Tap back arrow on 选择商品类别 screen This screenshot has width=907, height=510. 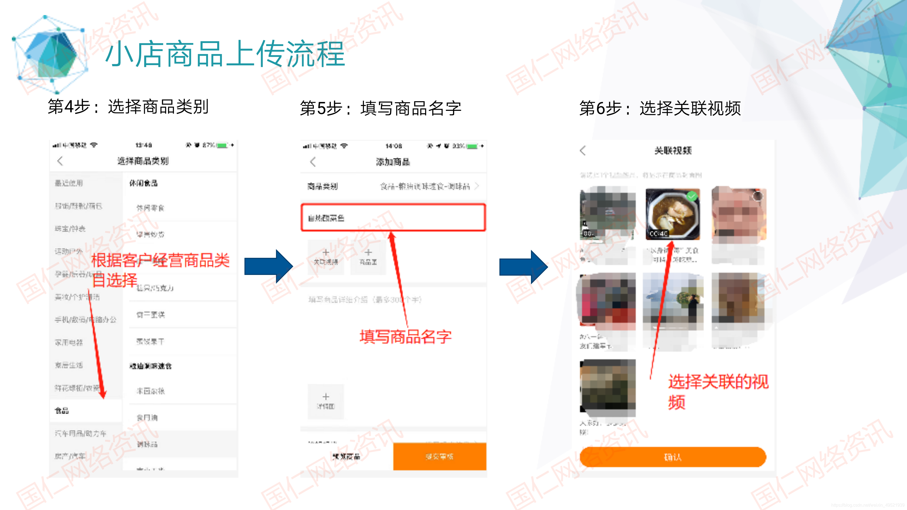(60, 161)
